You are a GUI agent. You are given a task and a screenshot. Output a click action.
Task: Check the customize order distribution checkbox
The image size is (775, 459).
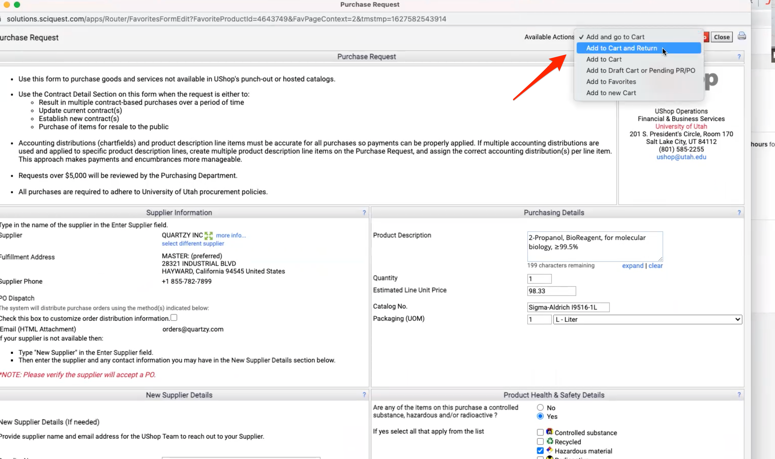(174, 318)
